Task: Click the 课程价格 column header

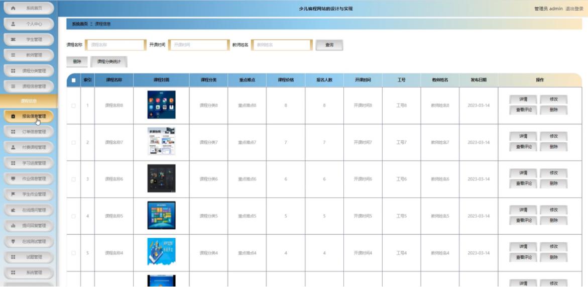Action: pos(286,80)
